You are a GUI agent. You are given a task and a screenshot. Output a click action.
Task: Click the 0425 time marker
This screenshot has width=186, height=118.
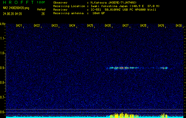pyautogui.click(x=90, y=26)
